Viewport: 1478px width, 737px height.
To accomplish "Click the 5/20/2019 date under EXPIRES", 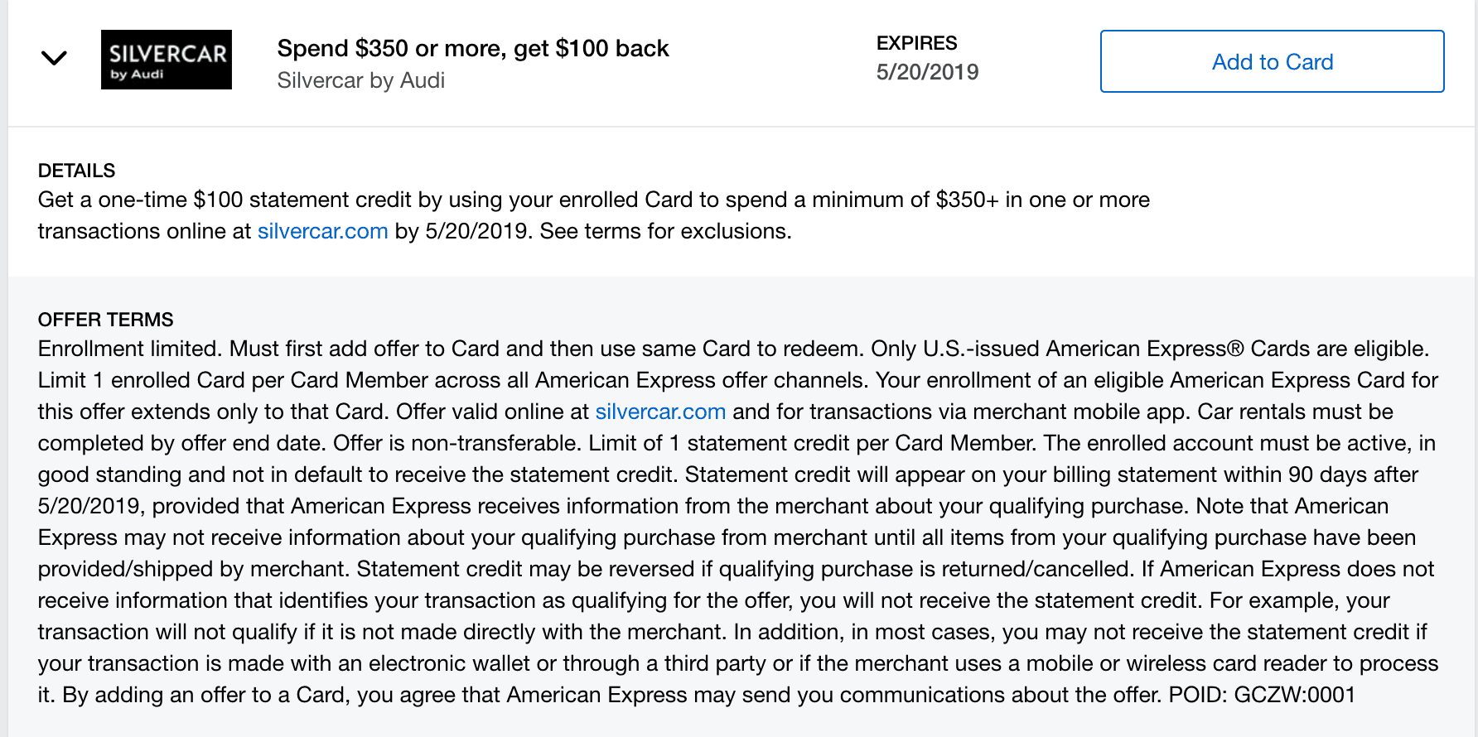I will pos(927,72).
